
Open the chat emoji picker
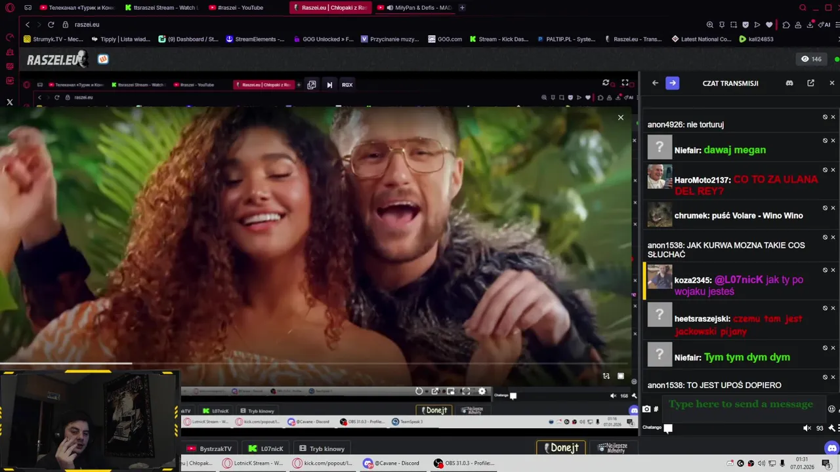(831, 408)
